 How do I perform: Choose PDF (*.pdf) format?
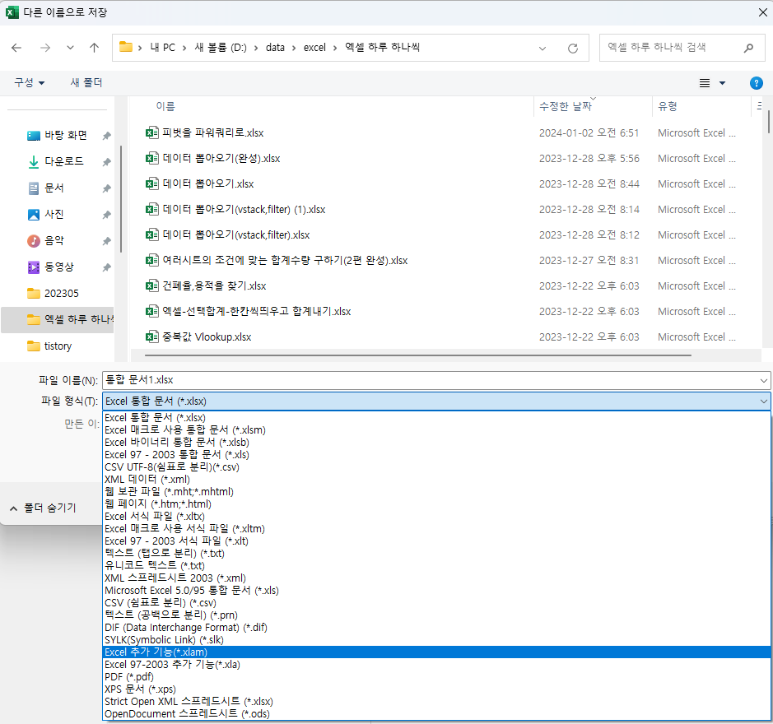coord(436,677)
